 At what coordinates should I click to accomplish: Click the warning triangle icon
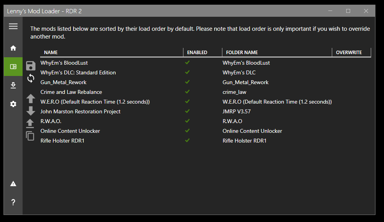pyautogui.click(x=13, y=183)
